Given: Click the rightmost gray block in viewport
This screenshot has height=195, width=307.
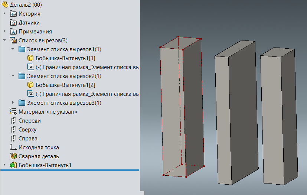Looking at the screenshot, I should point(280,116).
